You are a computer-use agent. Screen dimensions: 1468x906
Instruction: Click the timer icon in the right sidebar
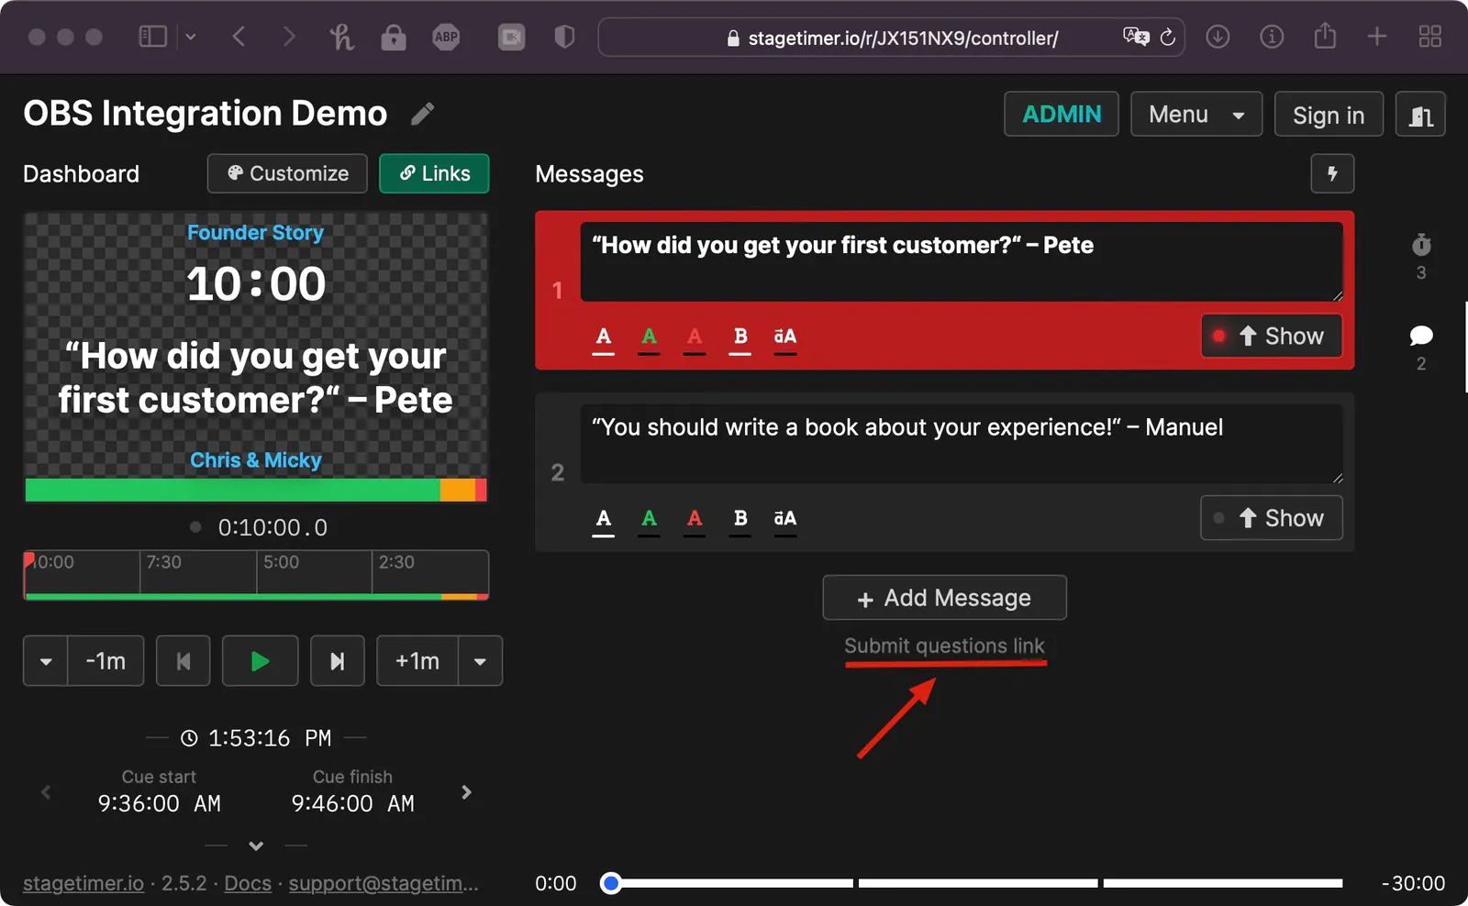[1420, 245]
